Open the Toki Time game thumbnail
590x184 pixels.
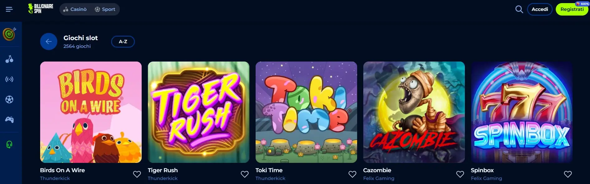click(x=306, y=112)
